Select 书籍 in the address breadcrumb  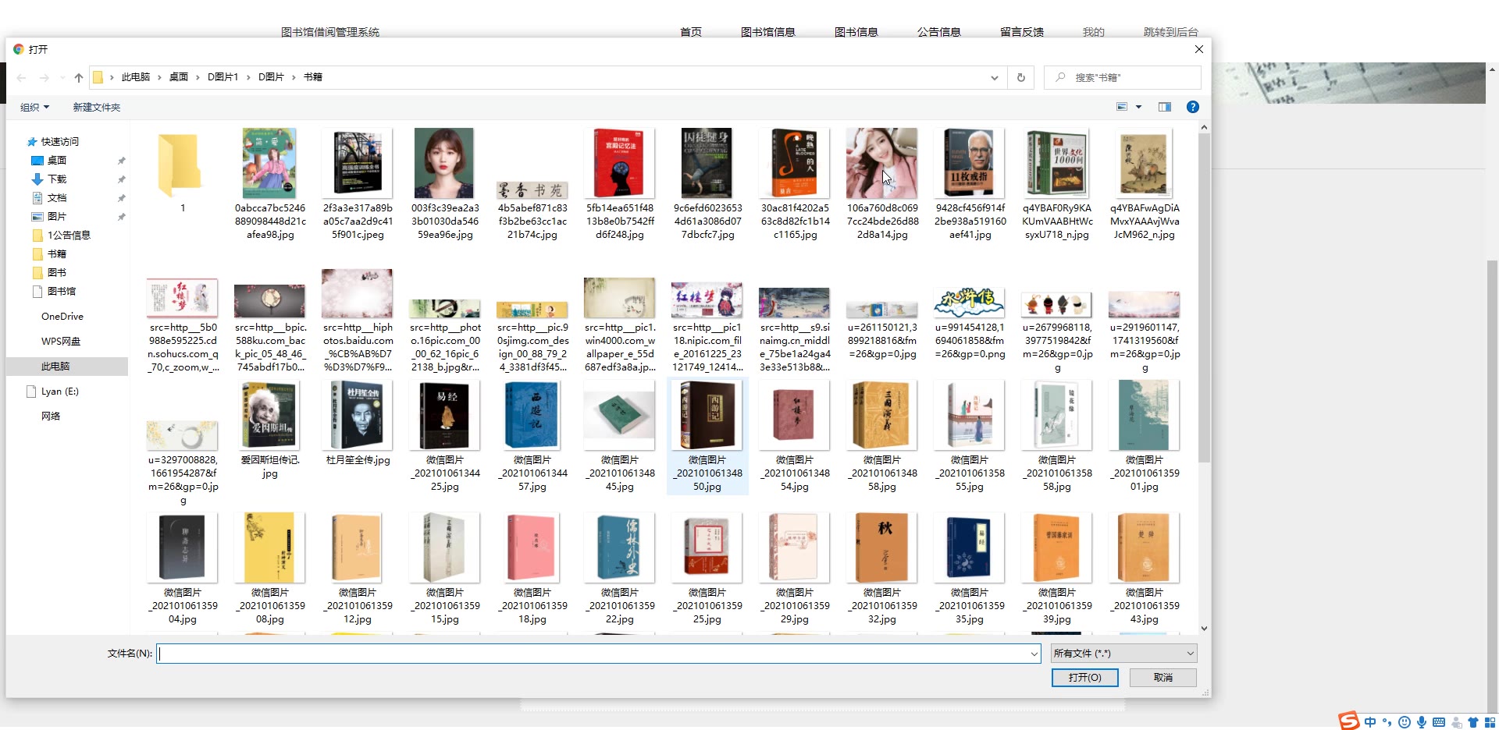click(x=313, y=77)
